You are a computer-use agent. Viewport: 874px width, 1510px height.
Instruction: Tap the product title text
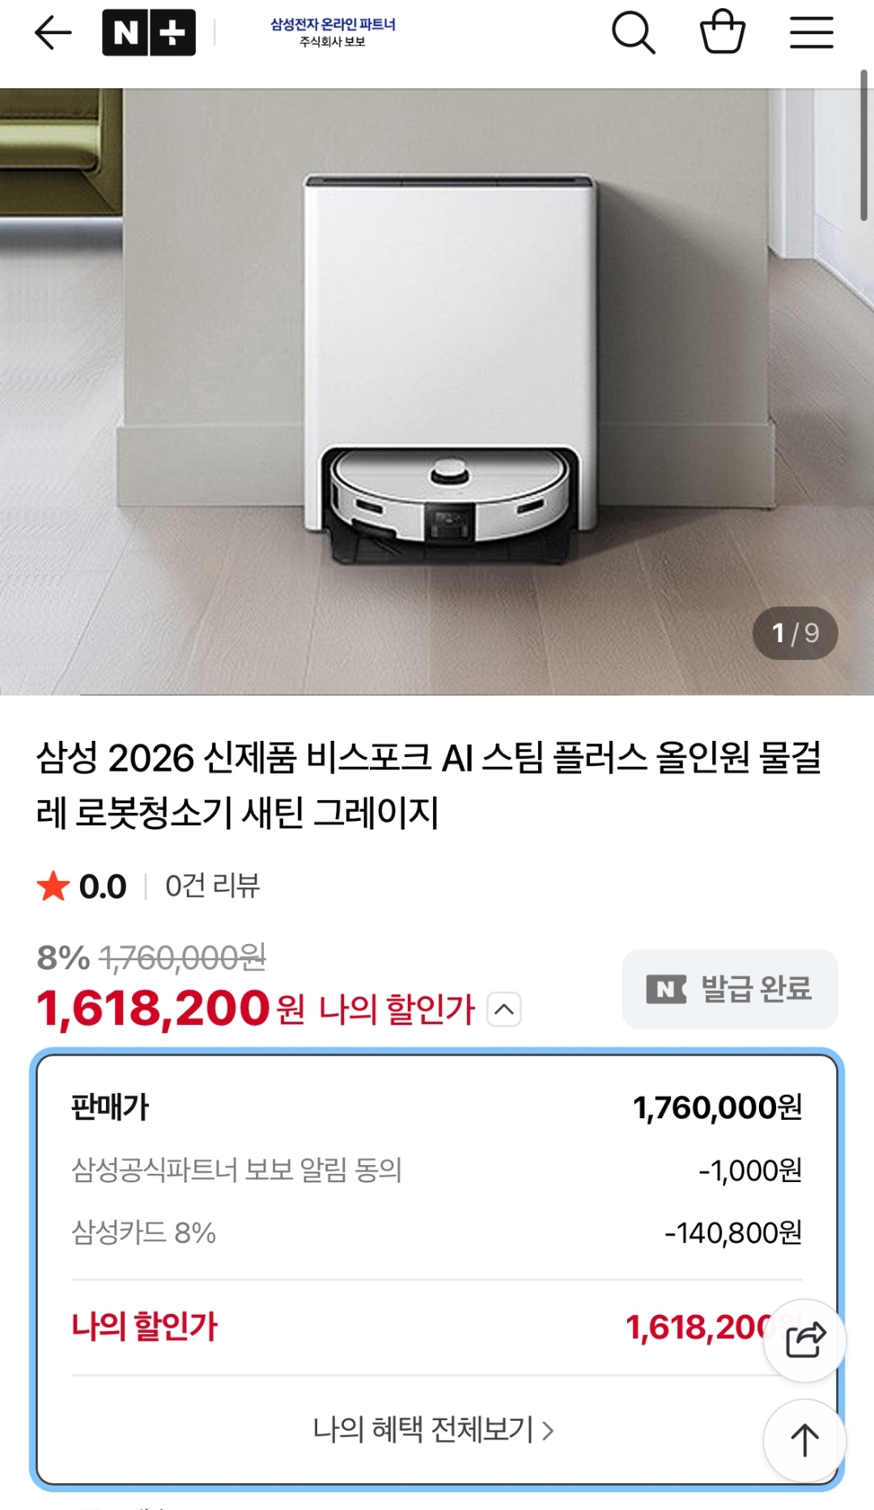point(429,785)
